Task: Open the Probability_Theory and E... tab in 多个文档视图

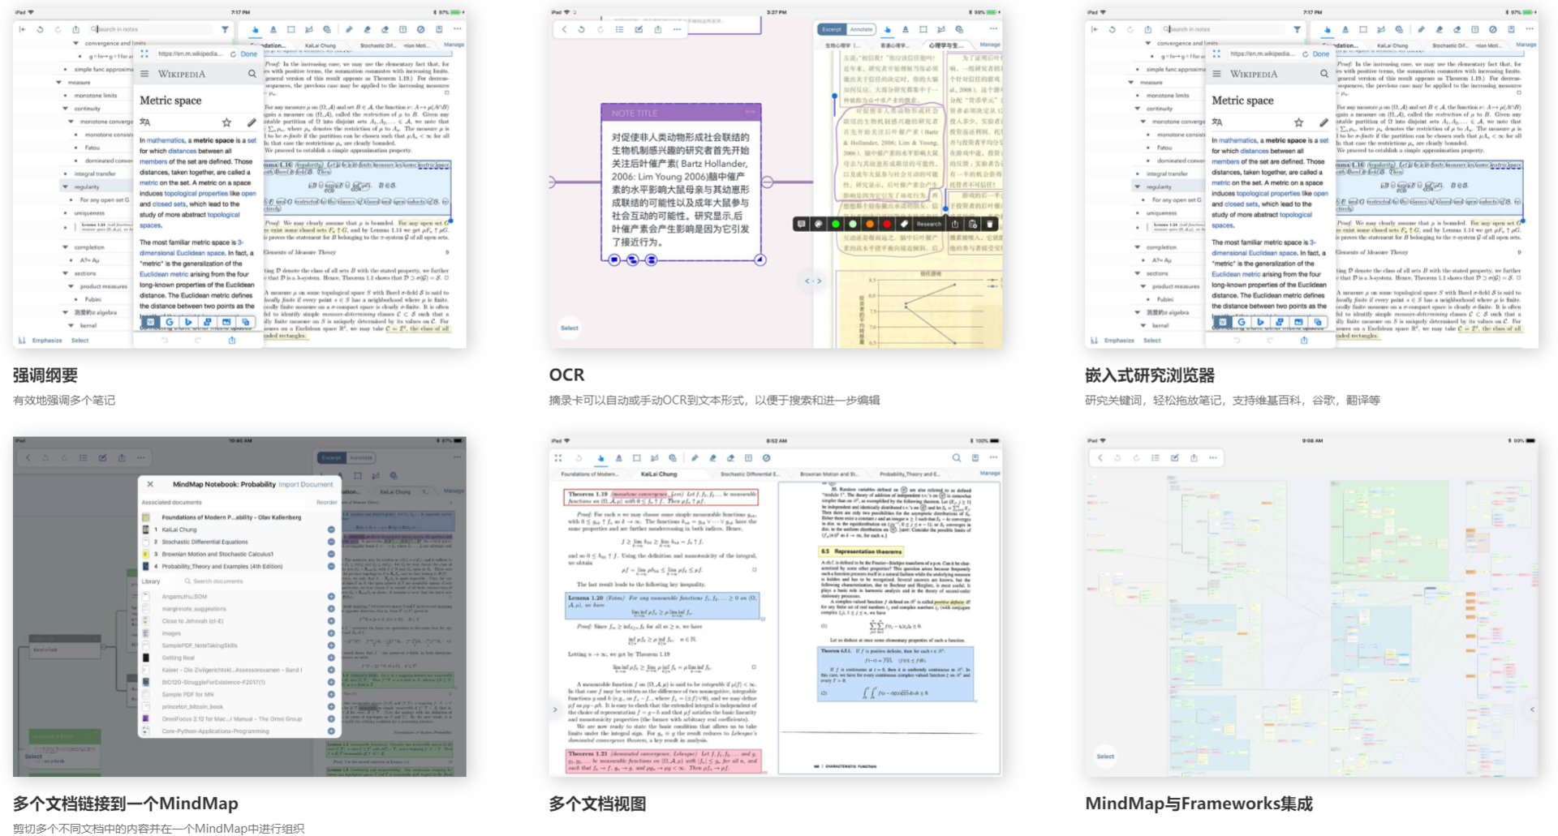Action: pos(910,474)
